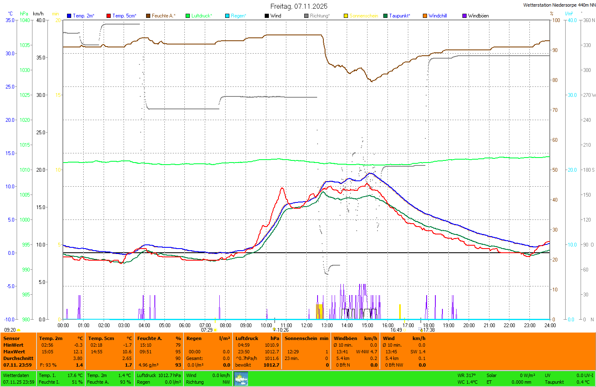Select the Taupunkt legend label
596x387 pixels.
pyautogui.click(x=399, y=16)
